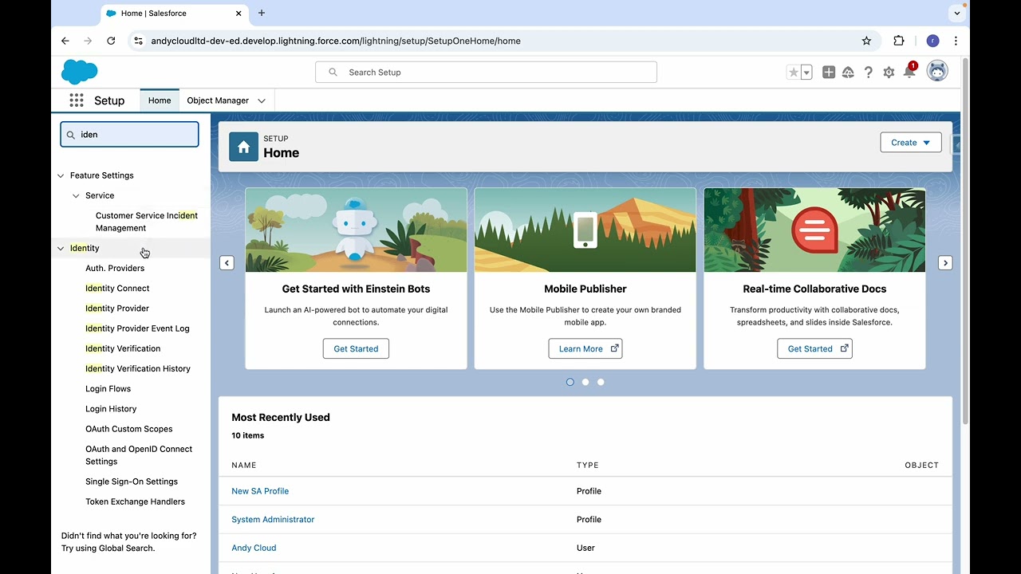Click Get Started for Einstein Bots
1021x574 pixels.
coord(356,348)
